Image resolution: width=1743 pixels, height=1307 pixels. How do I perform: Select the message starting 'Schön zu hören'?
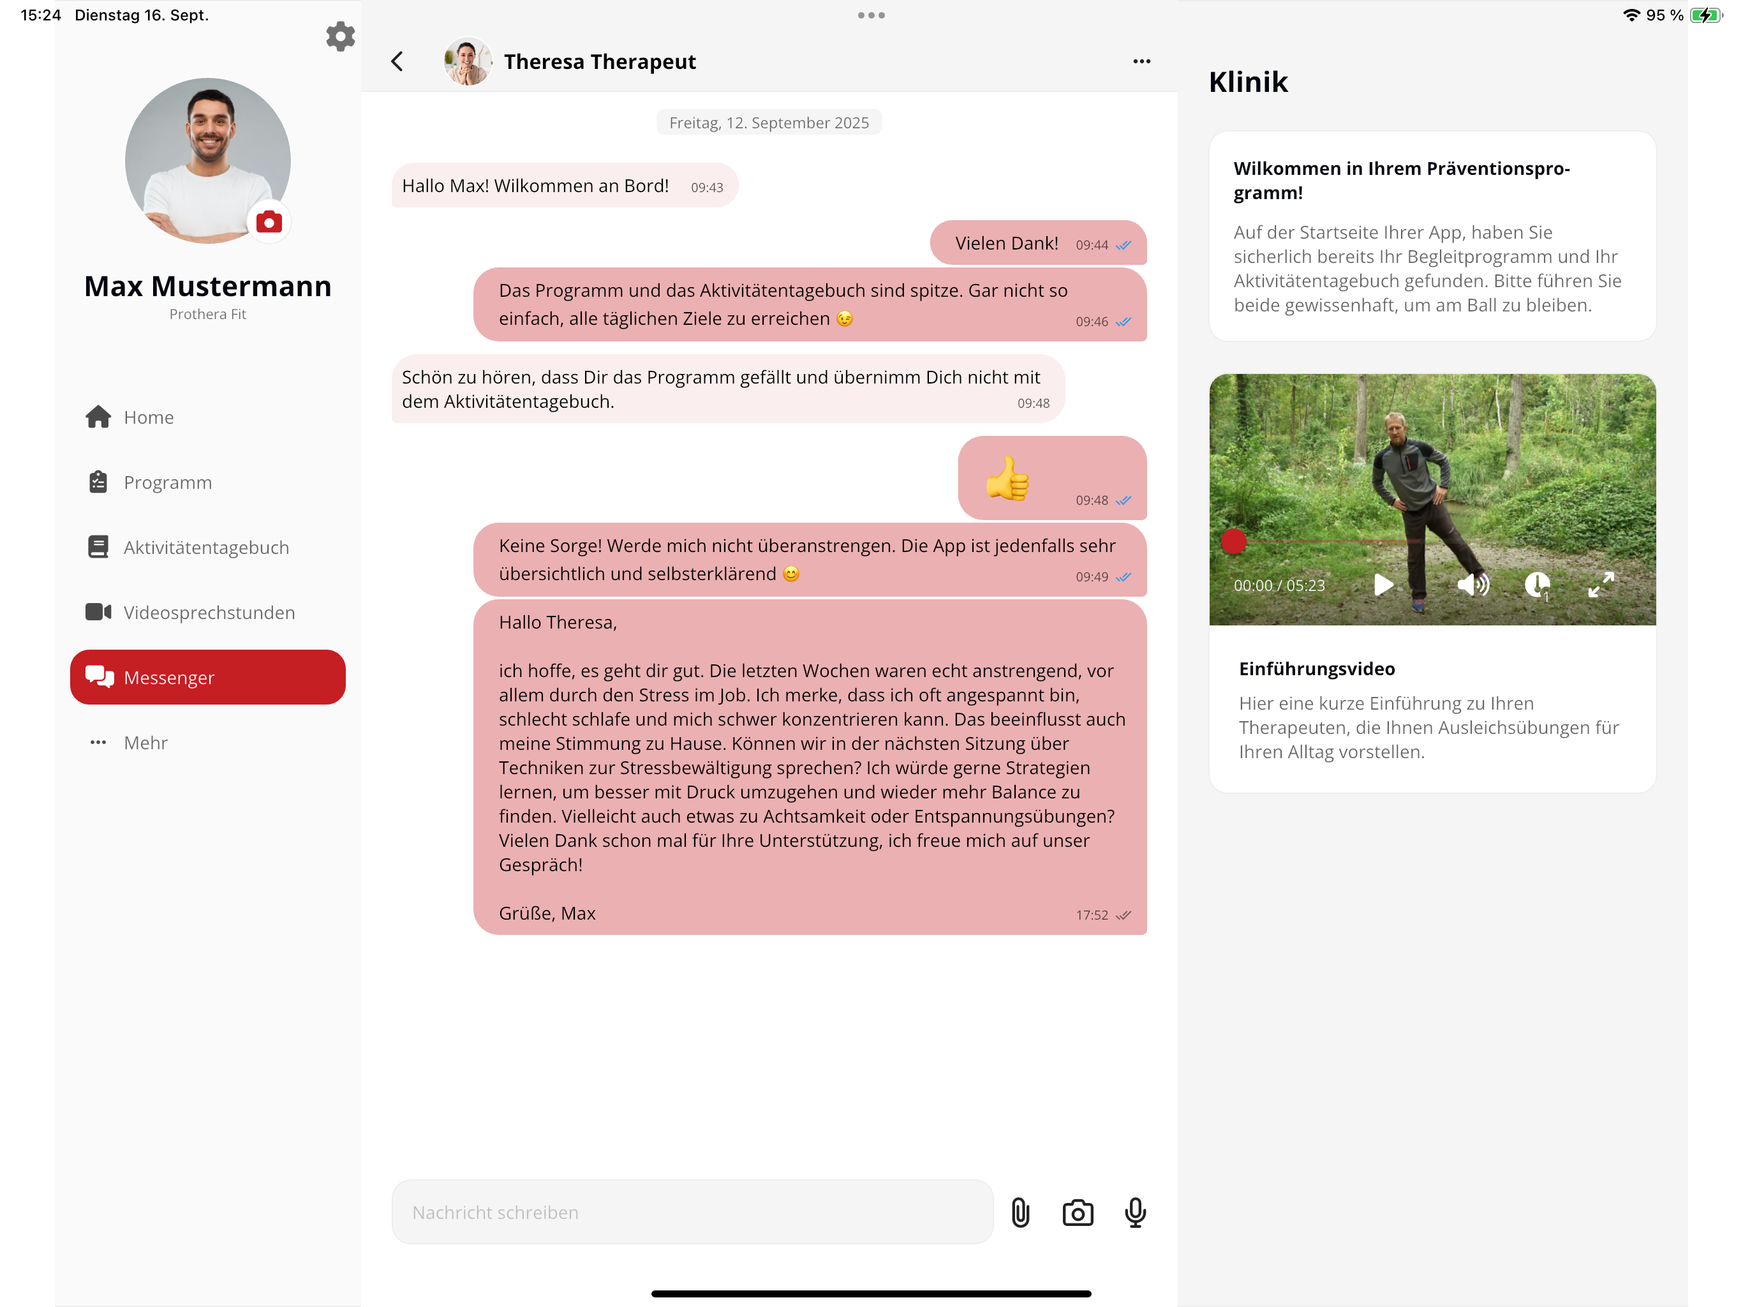[728, 389]
